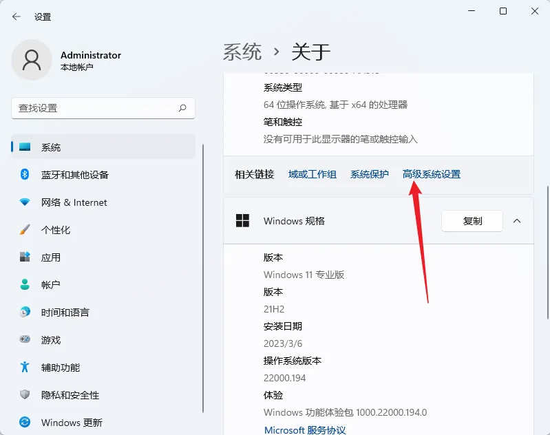550x435 pixels.
Task: Select the 没有可用于此显示器的笔或触控输入 text
Action: tap(340, 139)
